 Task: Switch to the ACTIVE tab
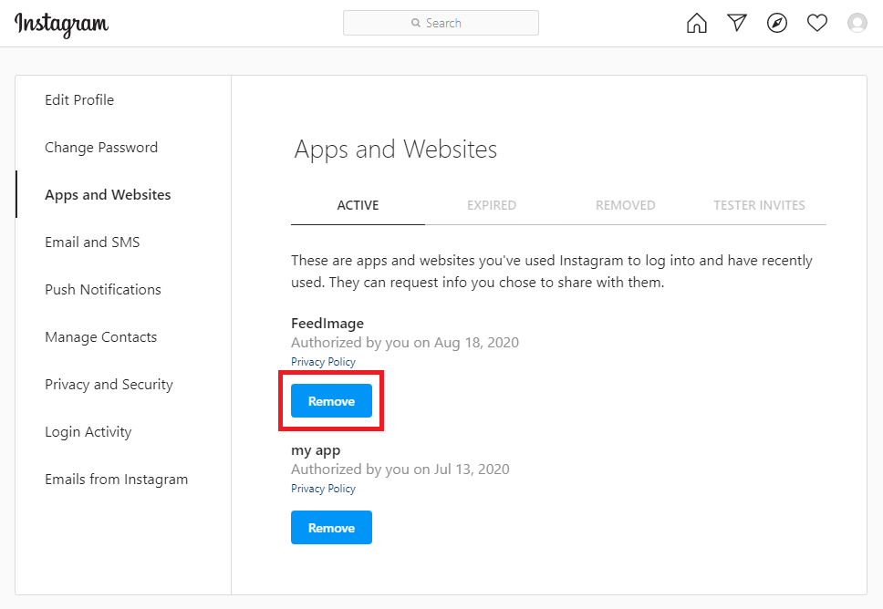tap(358, 205)
